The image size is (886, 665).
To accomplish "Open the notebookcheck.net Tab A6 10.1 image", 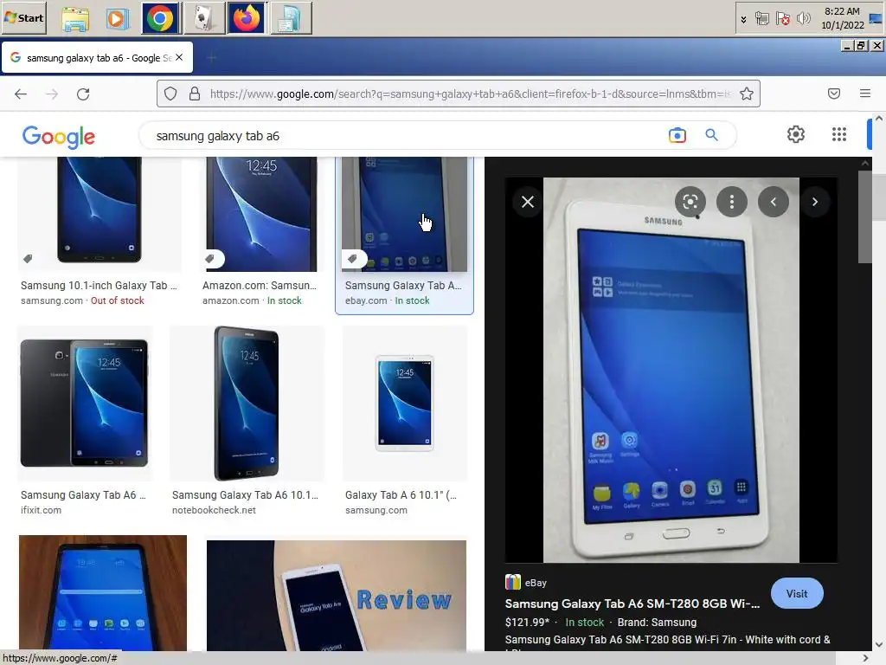I will pyautogui.click(x=247, y=404).
